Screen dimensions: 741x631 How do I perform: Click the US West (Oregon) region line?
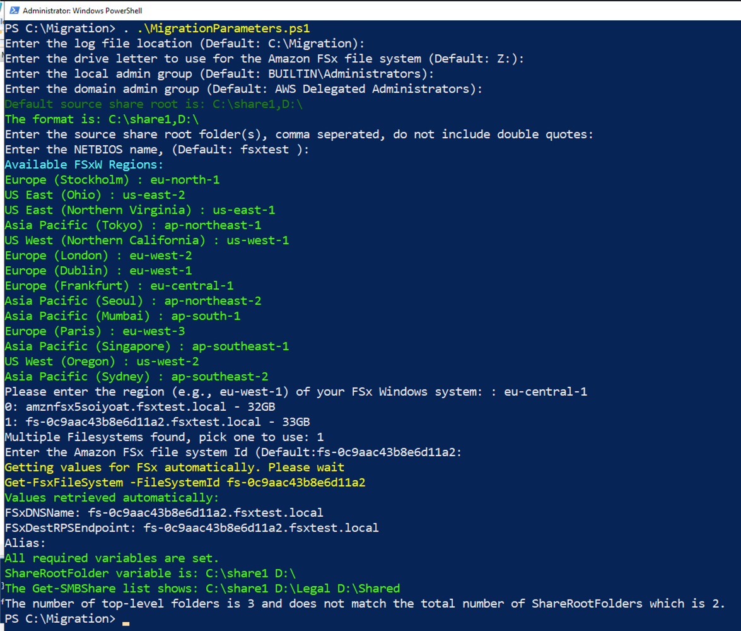(102, 362)
